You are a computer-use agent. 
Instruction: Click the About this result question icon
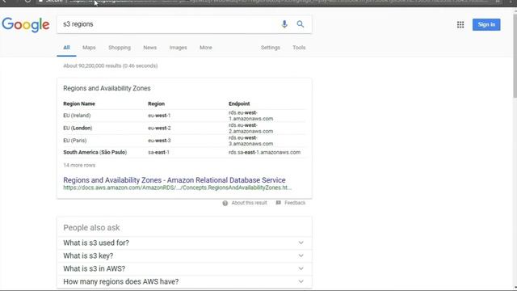[225, 203]
